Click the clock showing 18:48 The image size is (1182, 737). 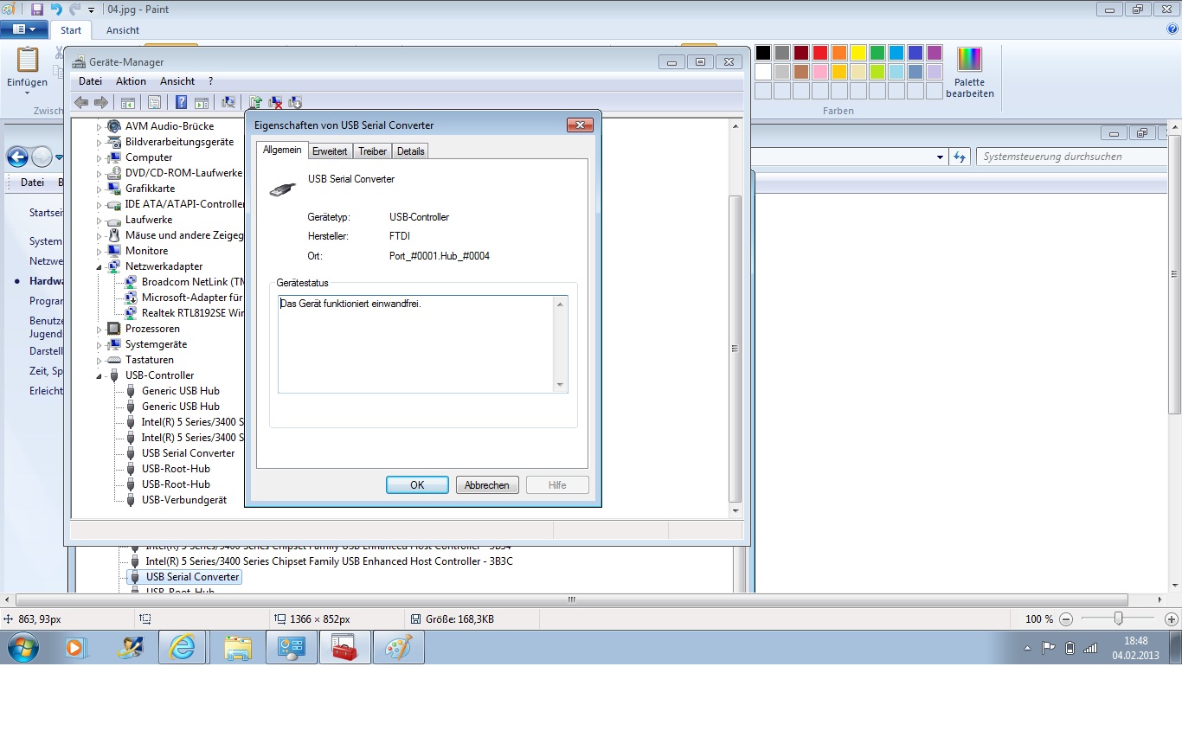pyautogui.click(x=1136, y=641)
